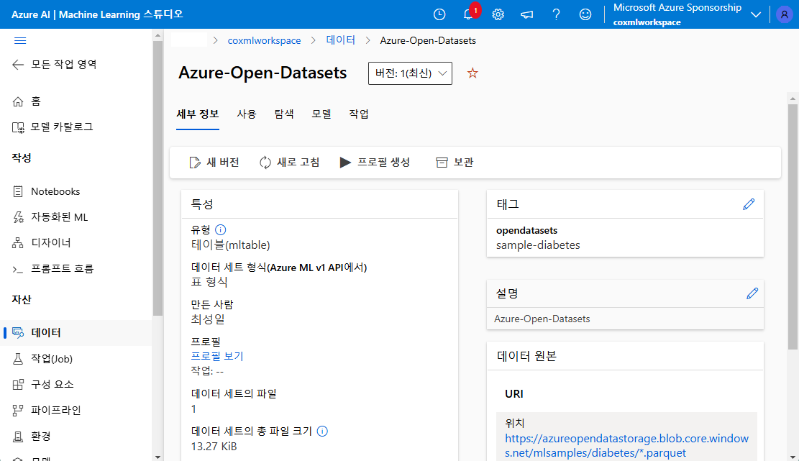Open the settings gear icon
This screenshot has width=799, height=461.
click(498, 14)
